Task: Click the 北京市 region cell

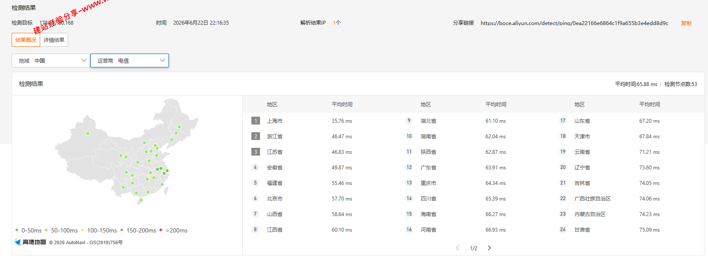Action: click(275, 199)
